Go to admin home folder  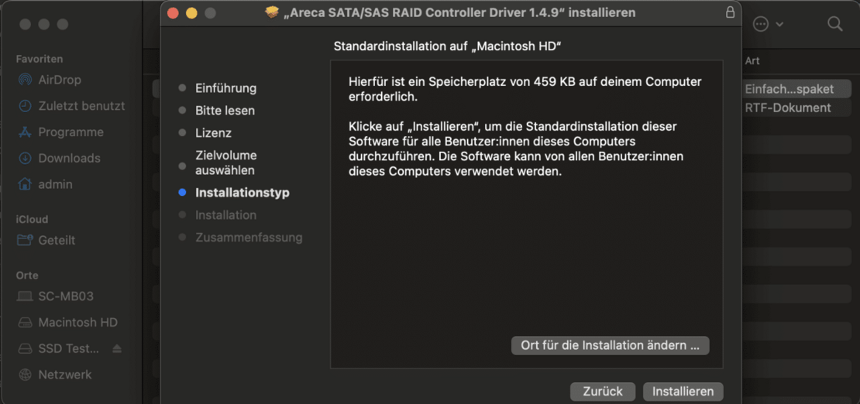[55, 184]
